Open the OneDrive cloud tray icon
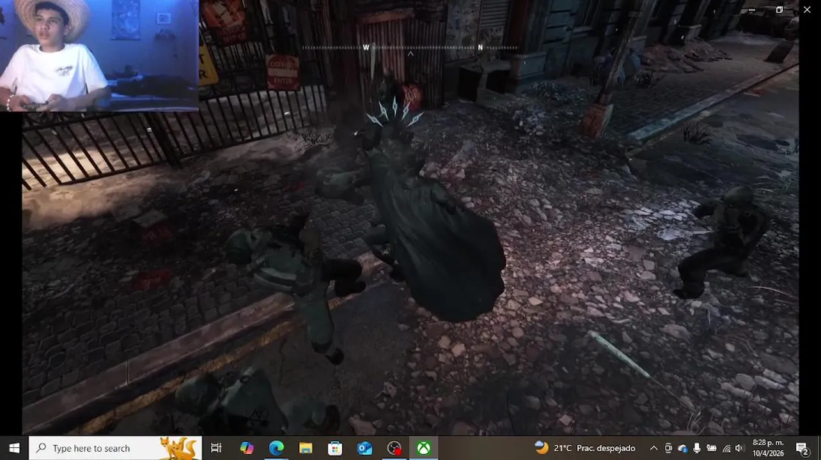The image size is (821, 460). click(x=682, y=448)
